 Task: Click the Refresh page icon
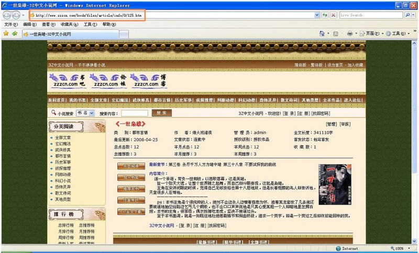pyautogui.click(x=325, y=15)
